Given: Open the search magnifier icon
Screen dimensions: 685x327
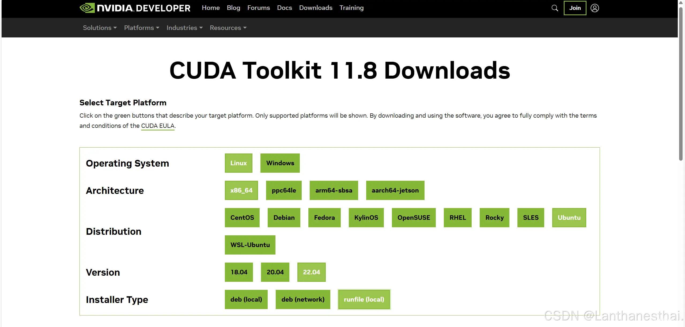Looking at the screenshot, I should point(555,8).
